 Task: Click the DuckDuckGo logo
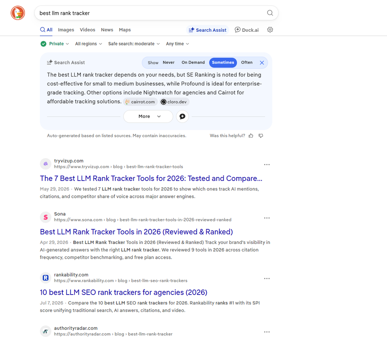click(x=18, y=13)
